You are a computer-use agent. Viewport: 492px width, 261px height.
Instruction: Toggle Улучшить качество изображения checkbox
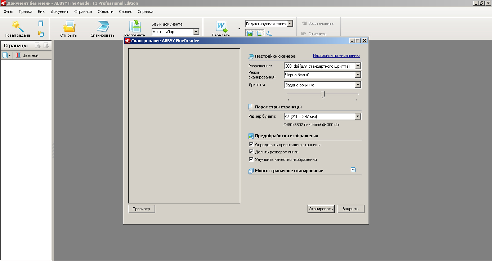pyautogui.click(x=251, y=159)
